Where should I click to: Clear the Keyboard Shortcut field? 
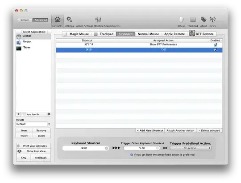(107, 148)
